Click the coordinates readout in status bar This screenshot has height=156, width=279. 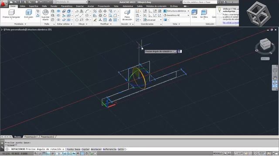[15, 153]
